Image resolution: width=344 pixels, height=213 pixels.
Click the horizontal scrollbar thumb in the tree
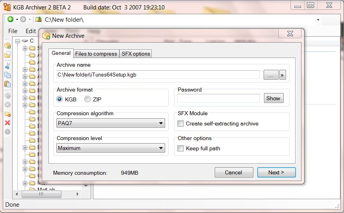[x=41, y=194]
